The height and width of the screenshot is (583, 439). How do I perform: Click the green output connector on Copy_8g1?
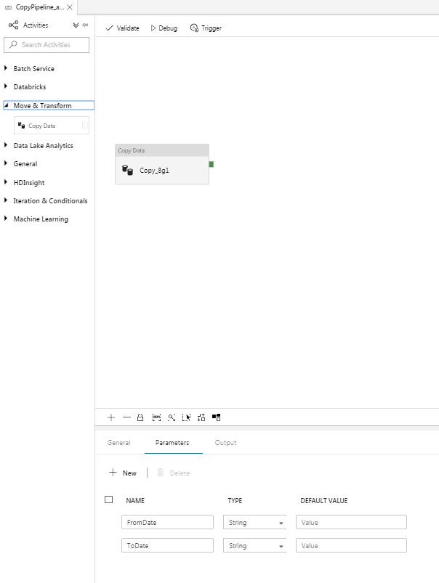[211, 164]
